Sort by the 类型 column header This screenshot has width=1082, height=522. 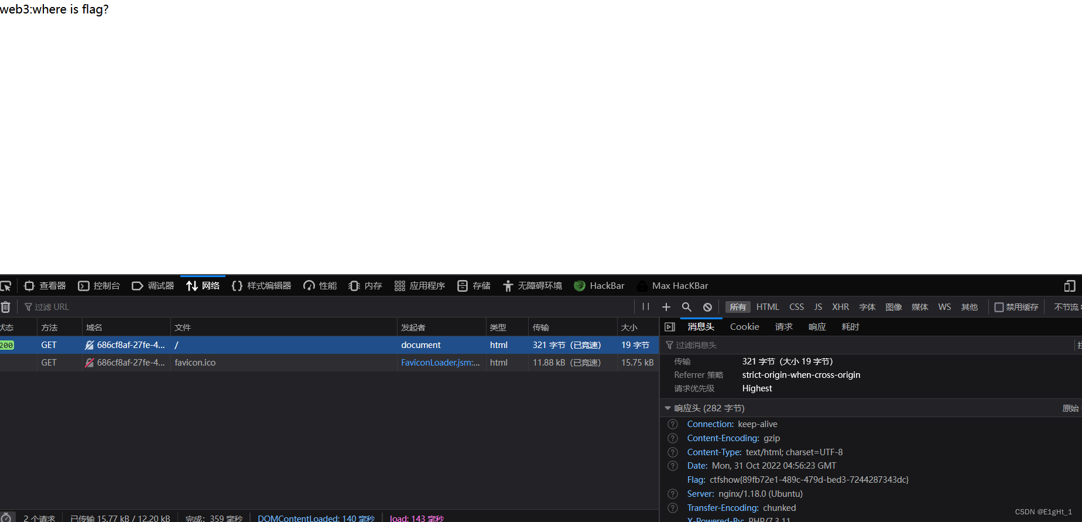tap(507, 327)
